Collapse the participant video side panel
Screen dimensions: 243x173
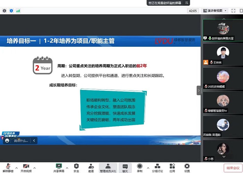tap(199, 90)
